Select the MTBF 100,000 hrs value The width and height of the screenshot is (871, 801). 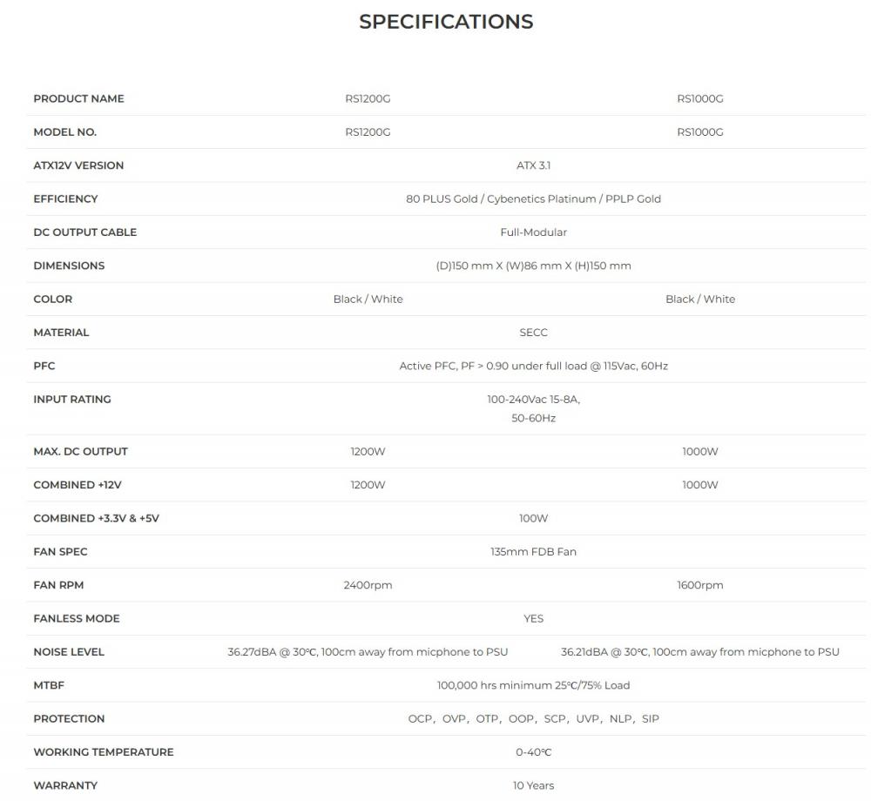(533, 685)
